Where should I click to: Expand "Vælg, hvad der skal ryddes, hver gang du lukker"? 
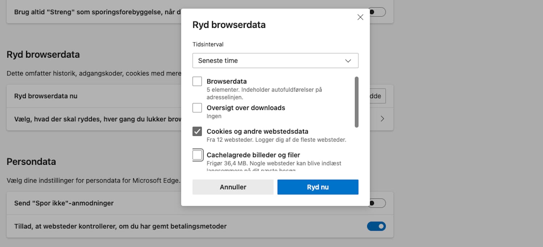[199, 119]
